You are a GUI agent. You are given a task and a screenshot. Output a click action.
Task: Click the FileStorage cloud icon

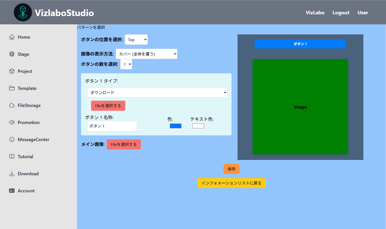pos(12,105)
